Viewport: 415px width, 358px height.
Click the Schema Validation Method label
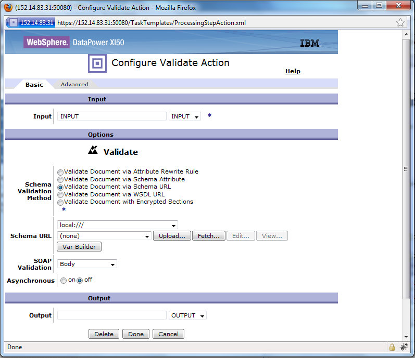(34, 191)
